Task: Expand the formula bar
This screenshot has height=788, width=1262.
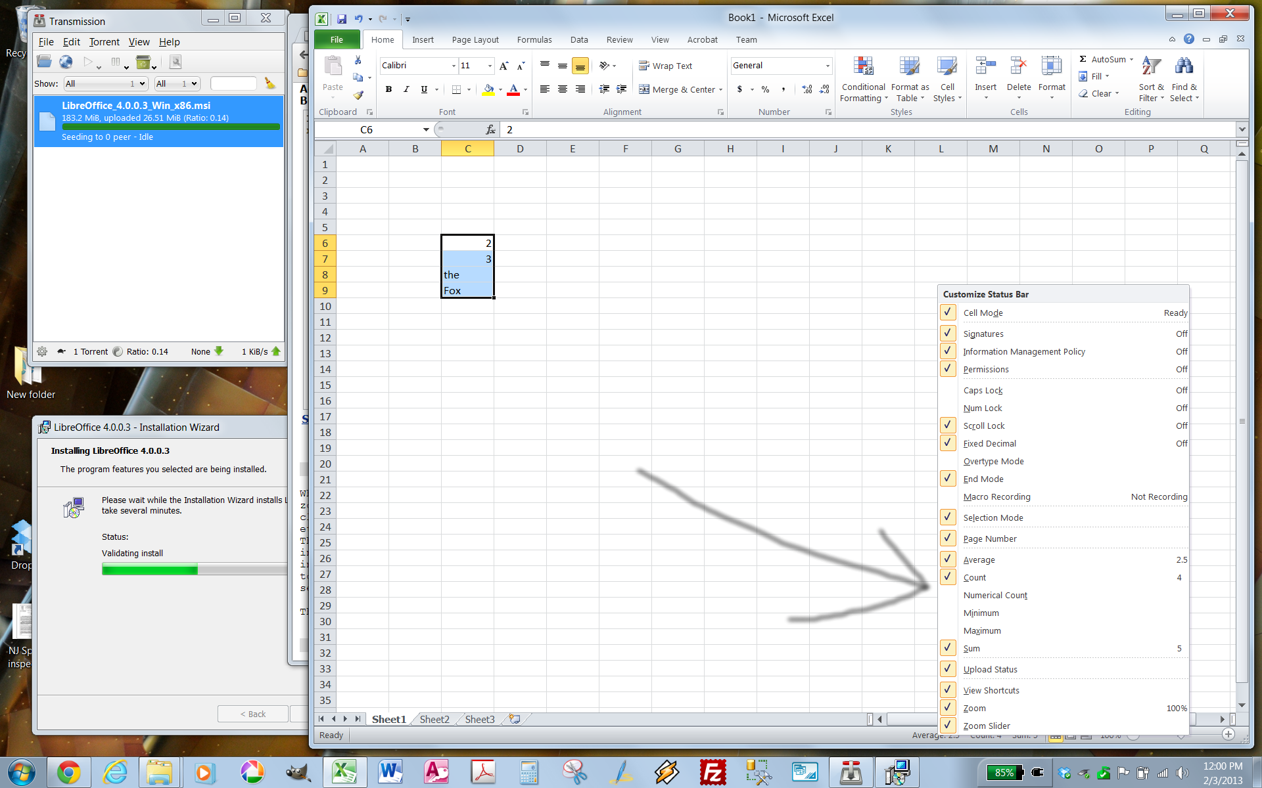Action: 1242,129
